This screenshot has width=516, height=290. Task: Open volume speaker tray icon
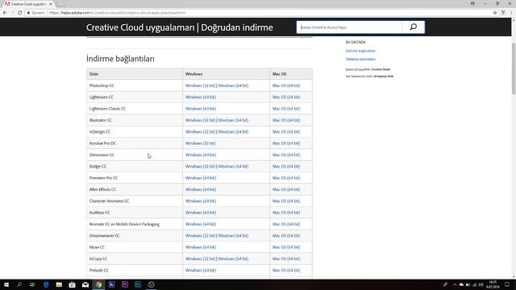click(481, 284)
